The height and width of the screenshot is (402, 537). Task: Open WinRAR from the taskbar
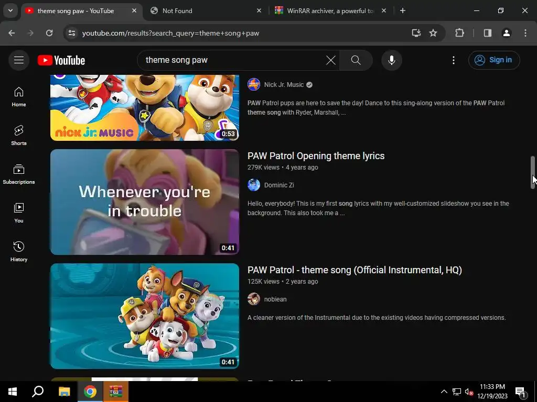[x=116, y=392]
